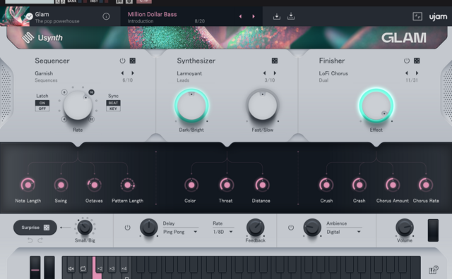The width and height of the screenshot is (452, 279).
Task: Click the first save preset download icon
Action: tap(277, 16)
